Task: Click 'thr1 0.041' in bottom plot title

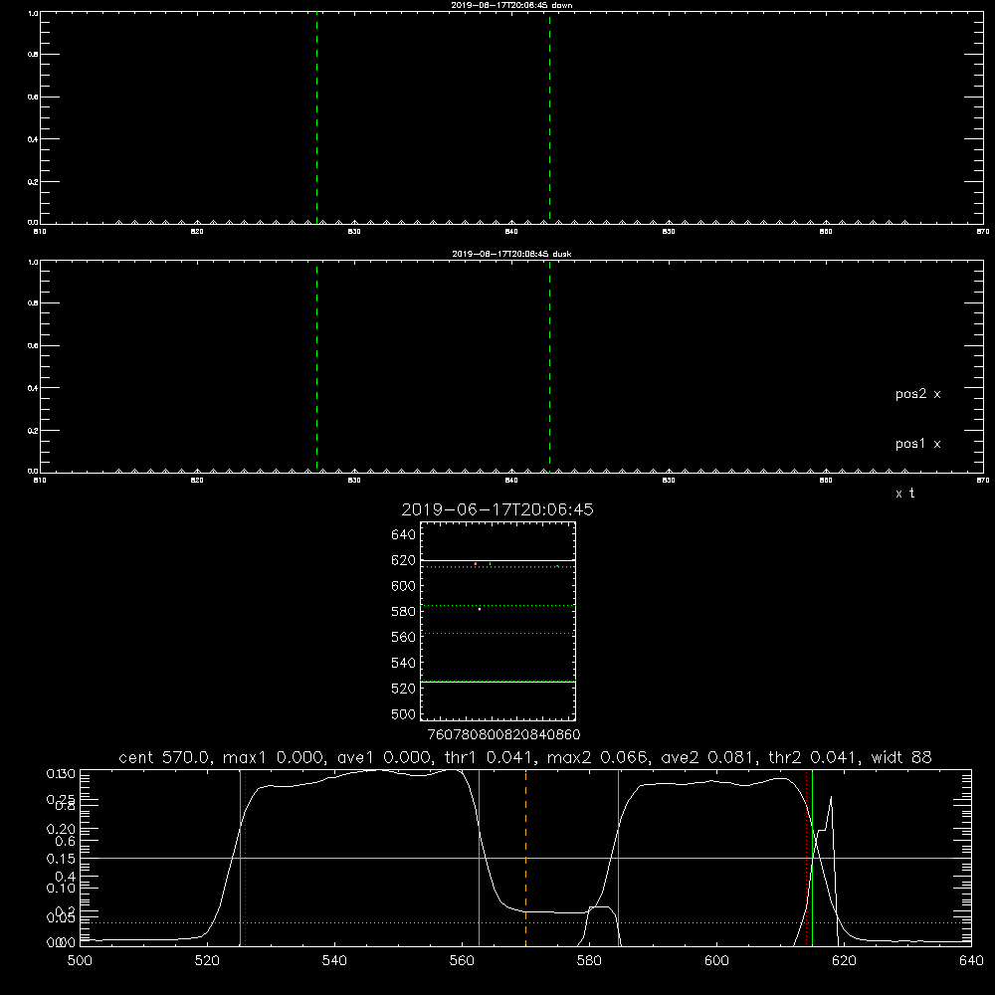Action: pyautogui.click(x=490, y=757)
